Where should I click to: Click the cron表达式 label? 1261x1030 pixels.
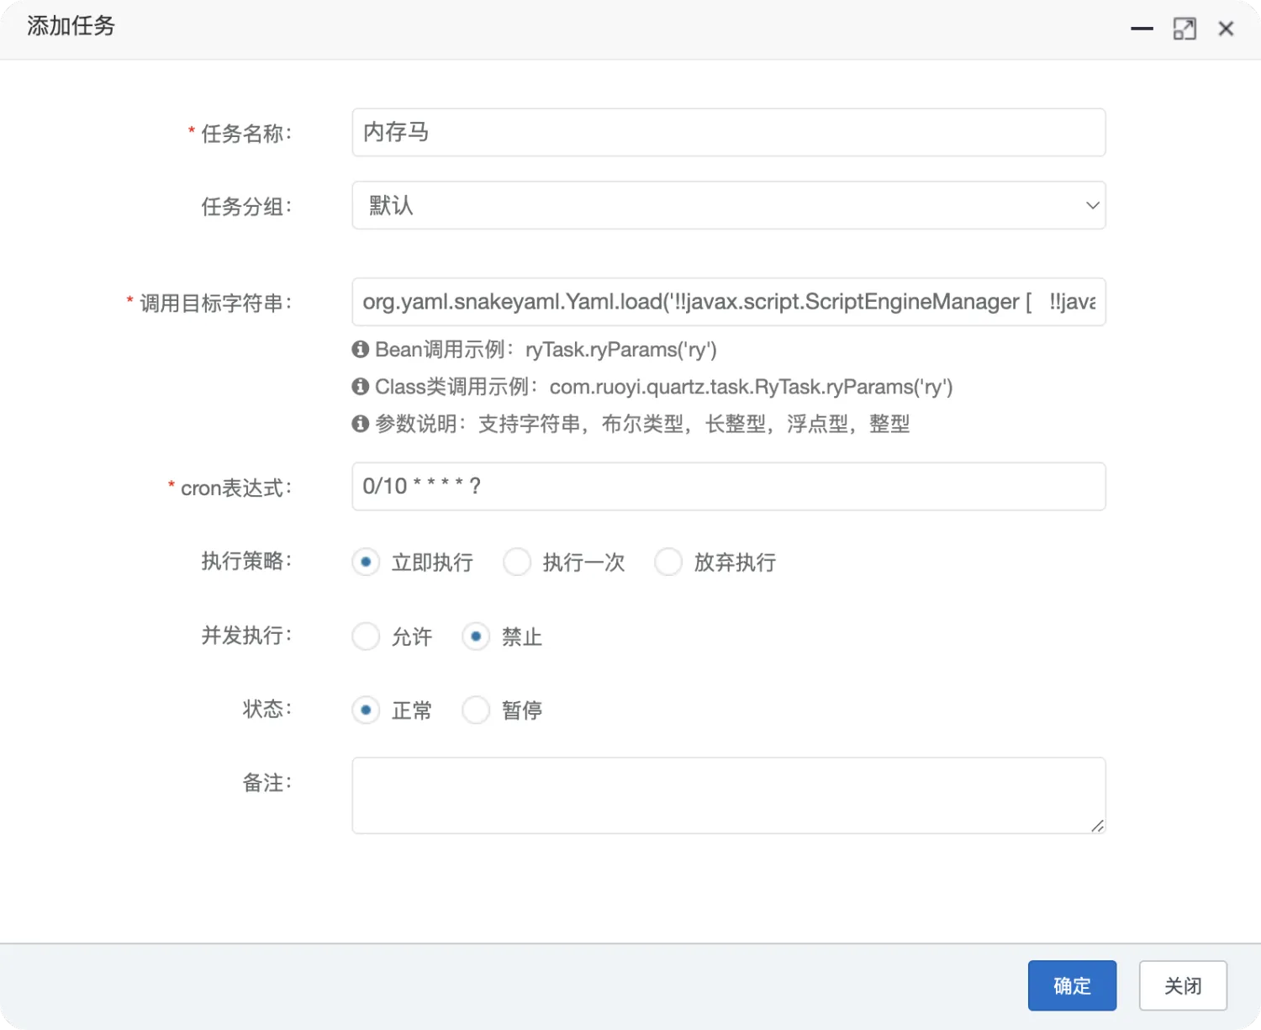[235, 488]
